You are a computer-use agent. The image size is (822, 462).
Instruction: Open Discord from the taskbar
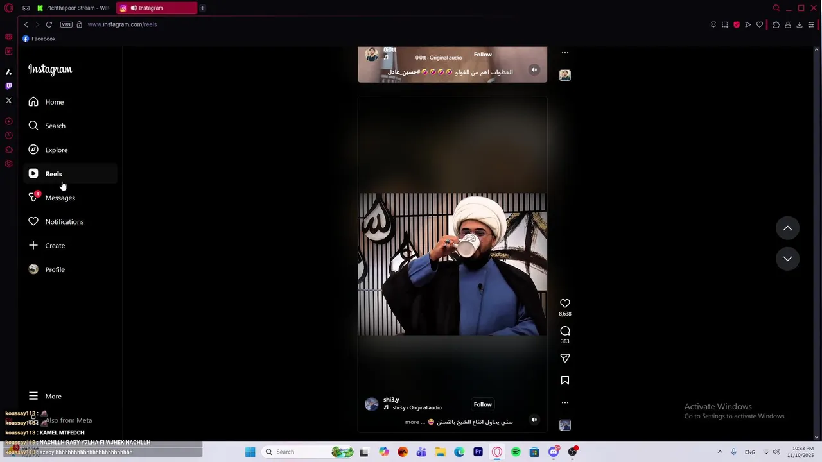point(554,452)
